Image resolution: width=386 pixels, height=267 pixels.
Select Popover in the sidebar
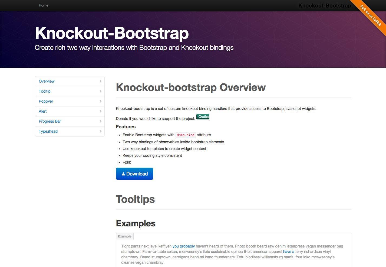[x=70, y=101]
